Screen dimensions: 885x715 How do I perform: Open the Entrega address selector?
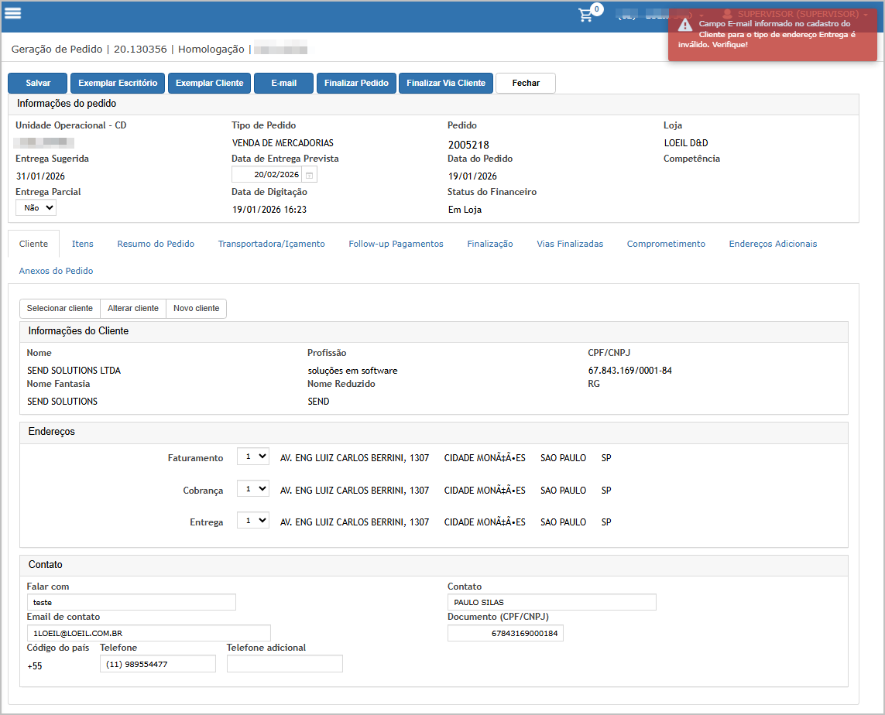point(252,521)
